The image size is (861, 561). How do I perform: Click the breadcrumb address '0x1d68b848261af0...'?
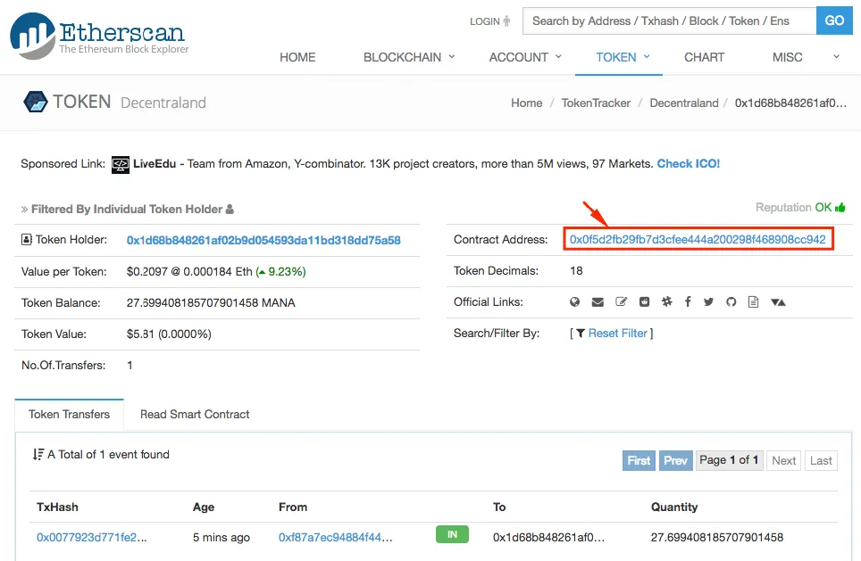(x=790, y=103)
